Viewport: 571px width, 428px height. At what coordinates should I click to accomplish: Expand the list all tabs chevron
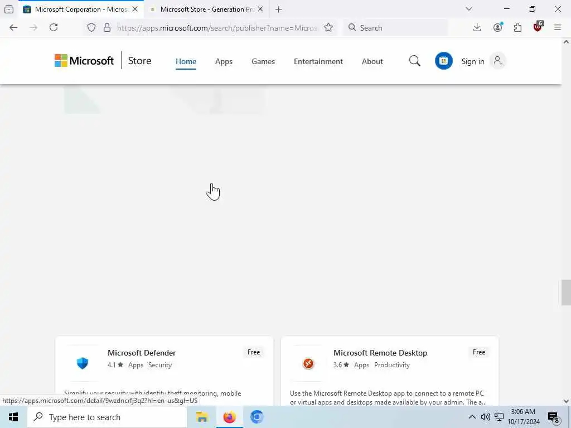tap(468, 9)
